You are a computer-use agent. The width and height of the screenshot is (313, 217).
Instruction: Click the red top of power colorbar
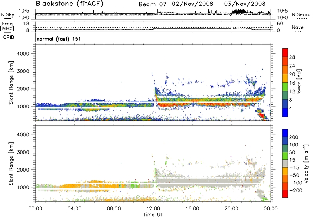point(285,52)
